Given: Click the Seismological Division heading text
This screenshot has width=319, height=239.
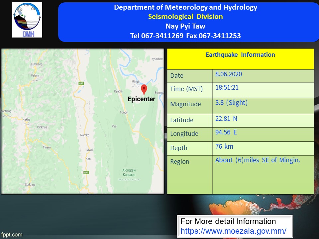Looking at the screenshot, I should point(185,17).
